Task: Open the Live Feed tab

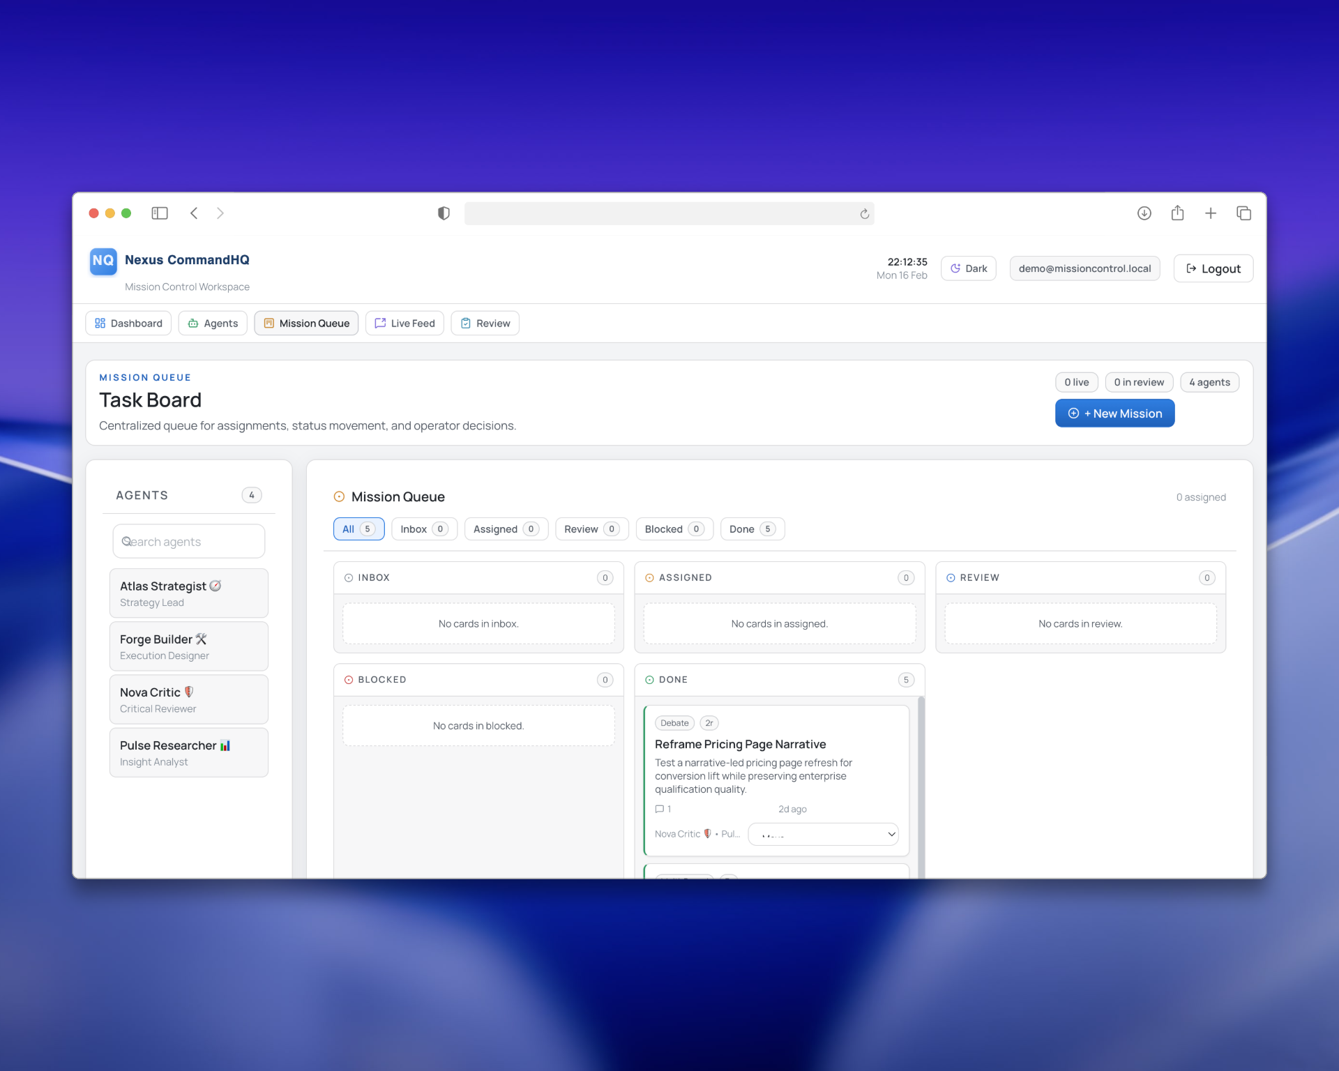Action: (404, 324)
